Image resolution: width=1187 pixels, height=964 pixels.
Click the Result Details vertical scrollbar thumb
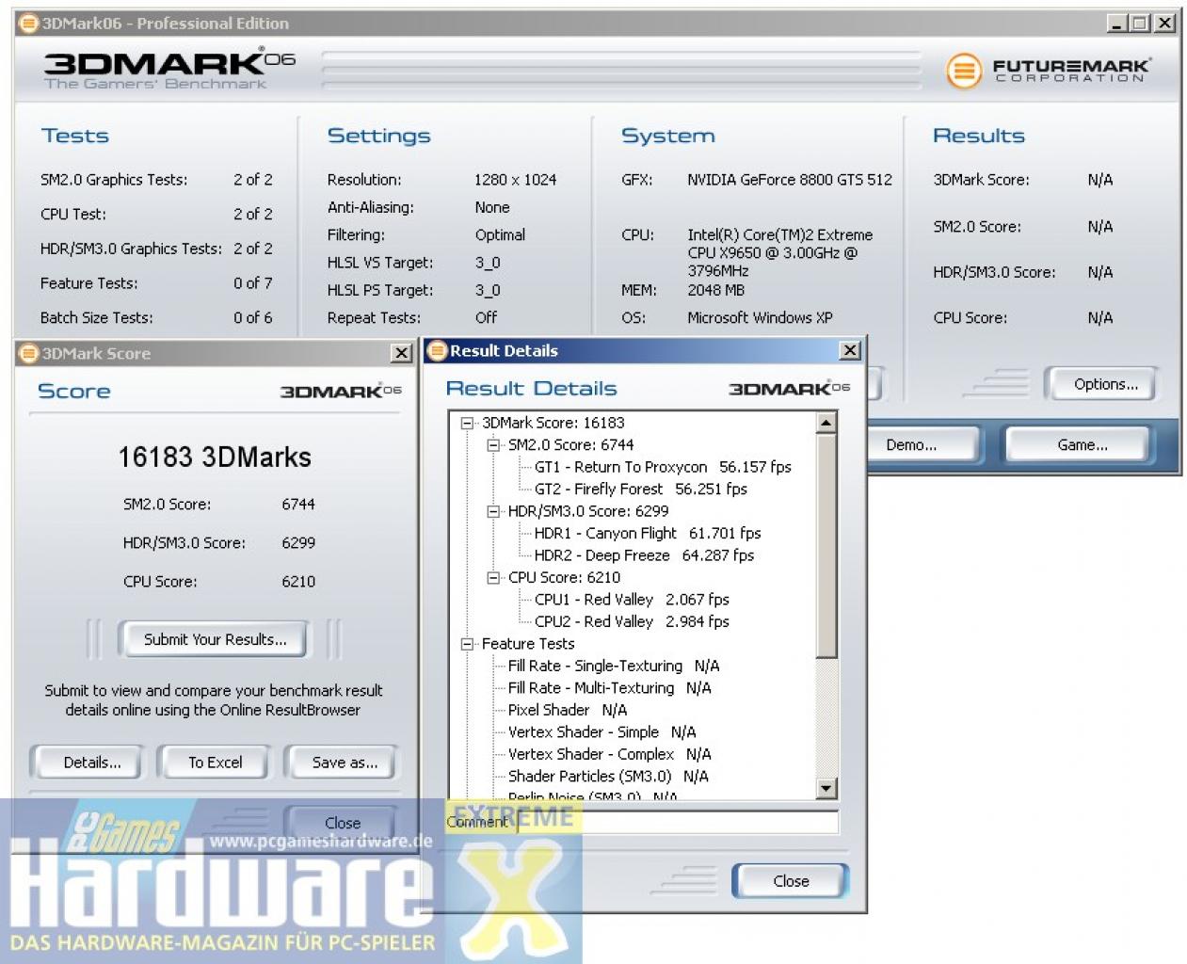coord(826,546)
